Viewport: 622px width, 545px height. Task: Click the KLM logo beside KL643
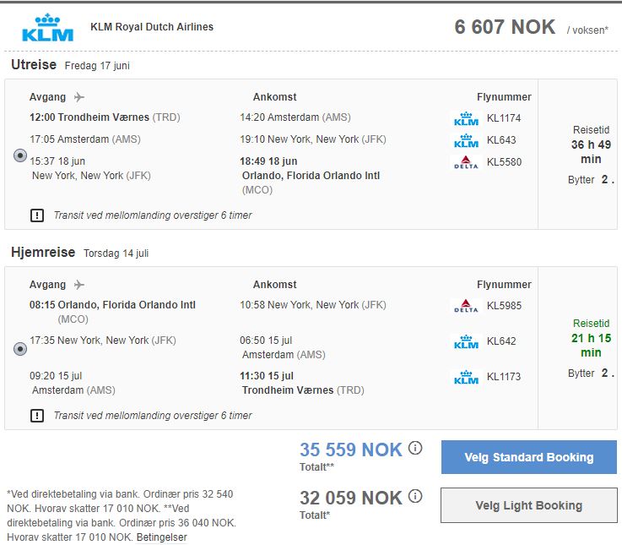(466, 140)
